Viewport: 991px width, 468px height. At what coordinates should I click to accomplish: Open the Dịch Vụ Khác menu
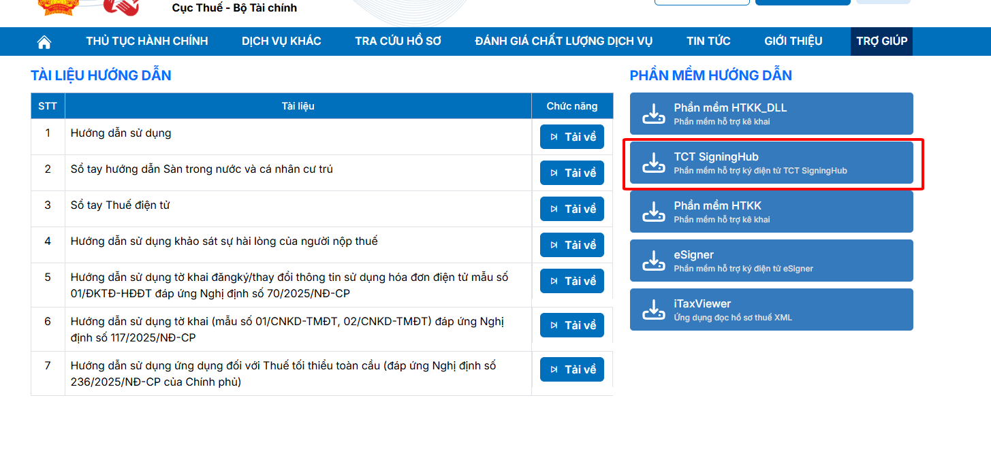(281, 41)
